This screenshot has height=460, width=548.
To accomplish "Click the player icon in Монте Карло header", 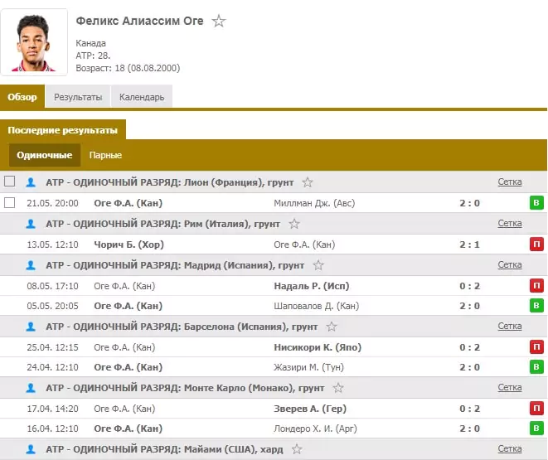I will pos(31,388).
